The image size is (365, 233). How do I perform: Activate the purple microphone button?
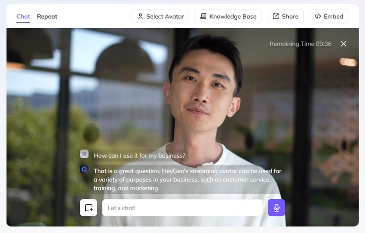coord(276,208)
